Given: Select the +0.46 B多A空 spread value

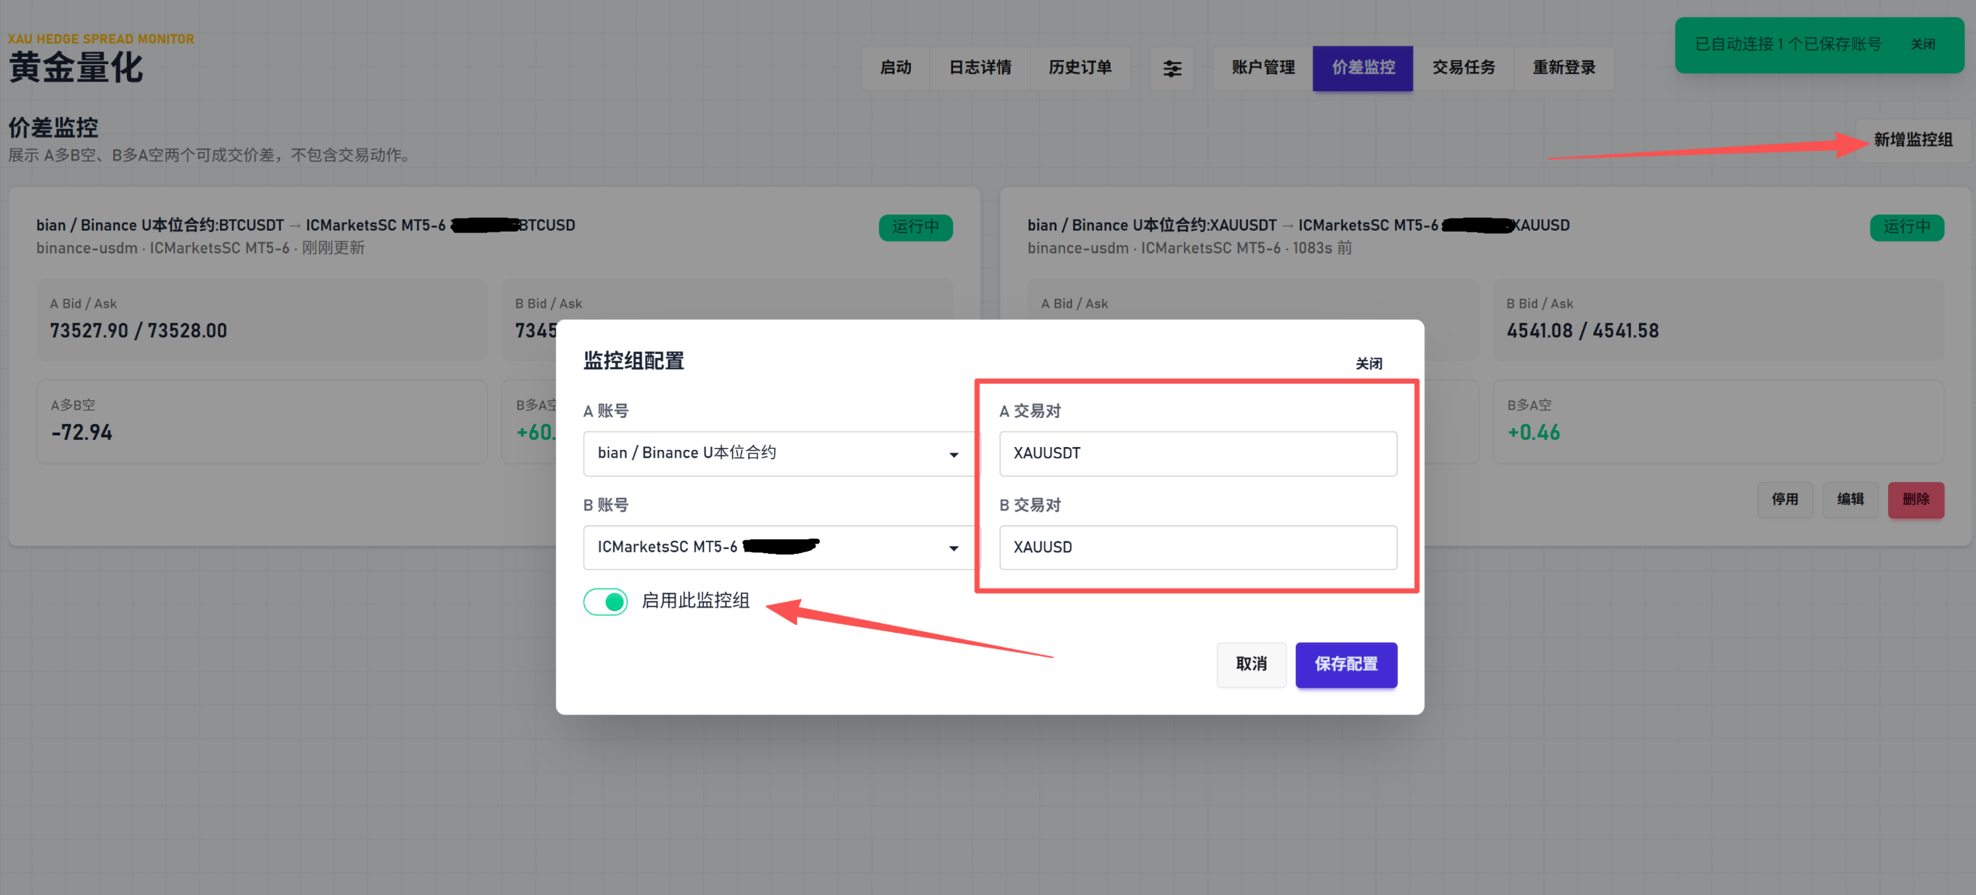Looking at the screenshot, I should tap(1533, 433).
